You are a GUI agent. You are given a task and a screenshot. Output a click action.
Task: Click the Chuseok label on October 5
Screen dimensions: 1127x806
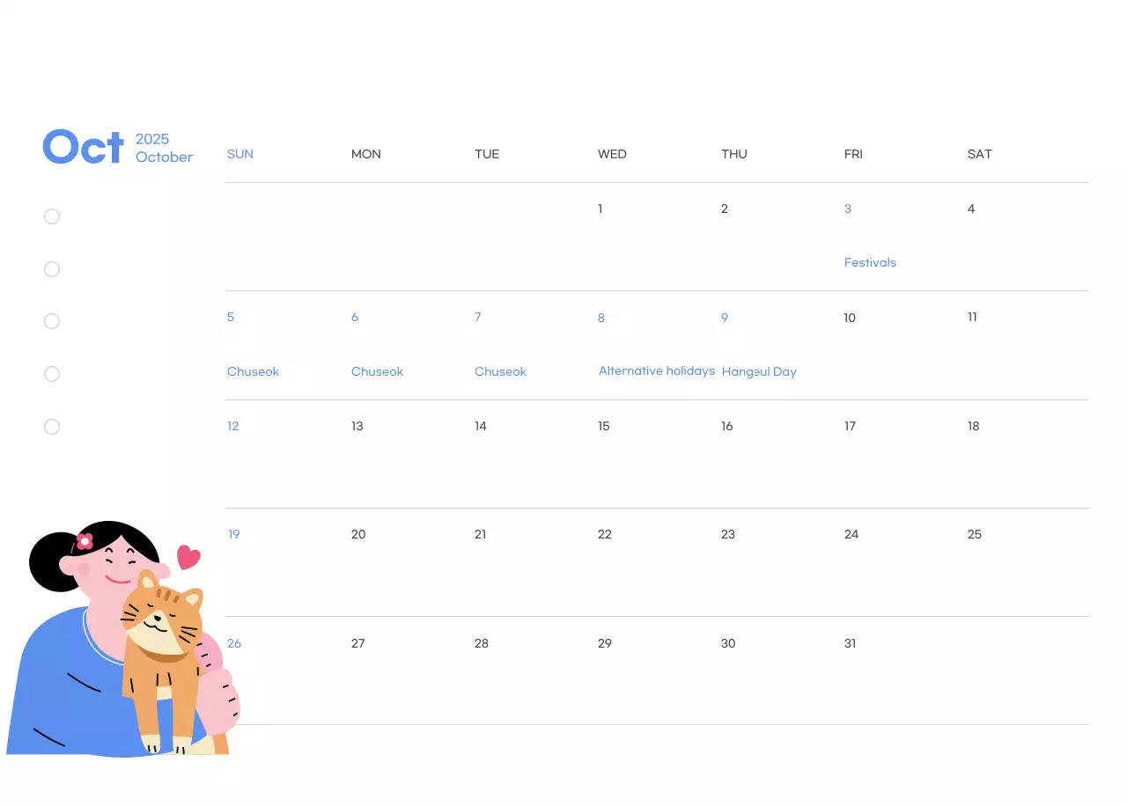(253, 371)
